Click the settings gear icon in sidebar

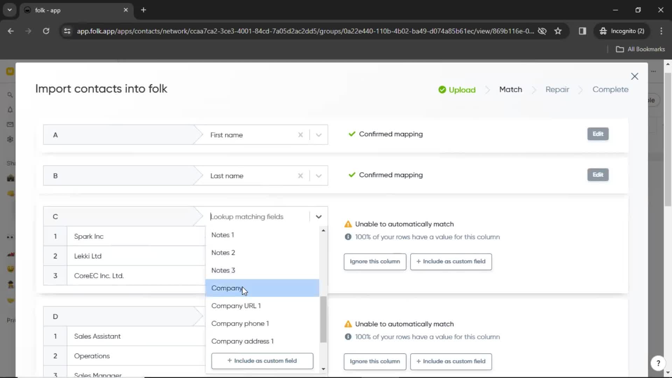(x=10, y=139)
